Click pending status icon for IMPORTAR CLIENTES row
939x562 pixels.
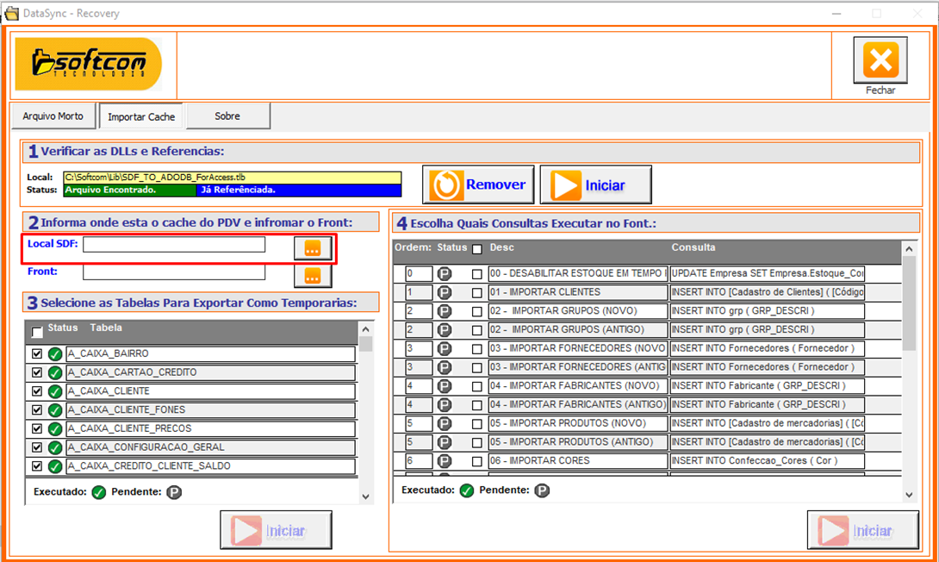point(445,292)
